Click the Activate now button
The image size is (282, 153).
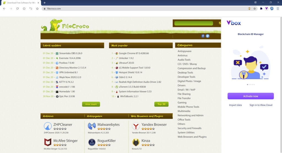(251, 96)
